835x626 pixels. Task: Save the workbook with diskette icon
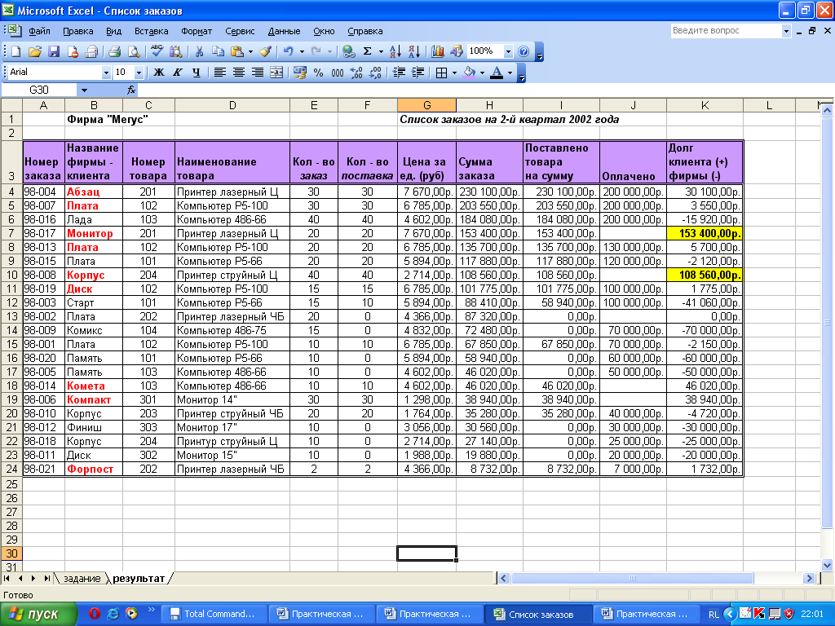click(54, 51)
